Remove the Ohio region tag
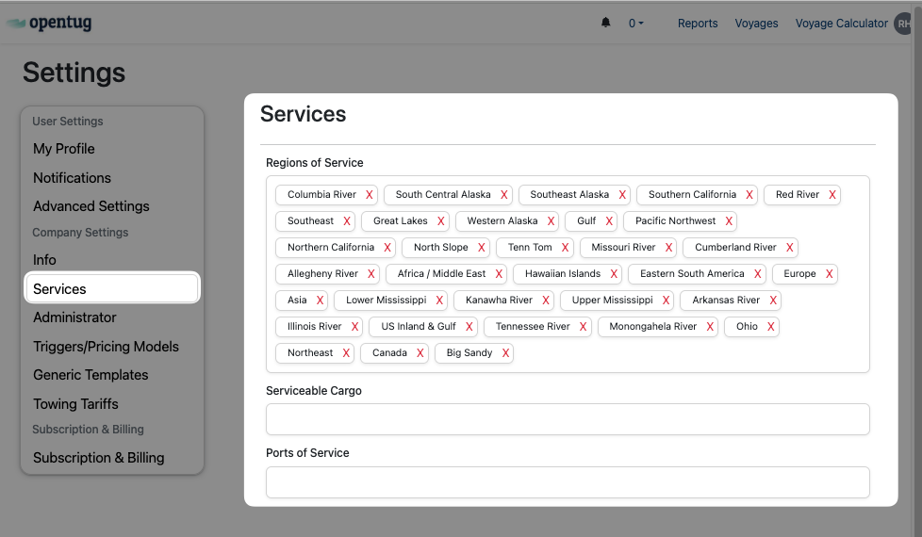922x537 pixels. [x=771, y=327]
